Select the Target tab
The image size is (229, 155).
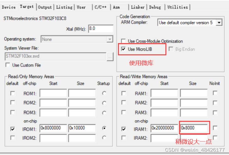coord(27,7)
